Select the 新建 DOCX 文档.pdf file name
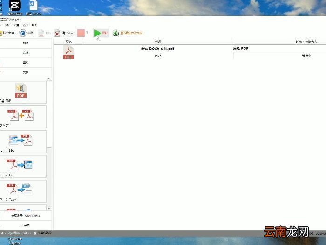Viewport: 326px width, 245px height. 157,49
